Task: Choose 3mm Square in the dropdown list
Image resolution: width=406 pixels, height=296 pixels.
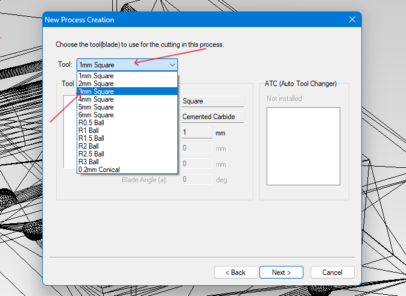Action: pos(127,91)
